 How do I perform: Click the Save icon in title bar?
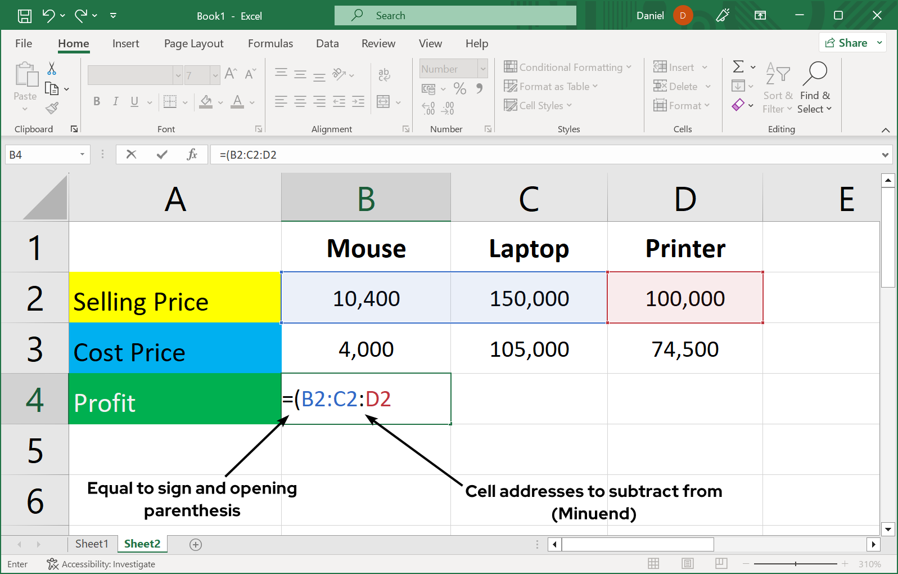click(25, 16)
